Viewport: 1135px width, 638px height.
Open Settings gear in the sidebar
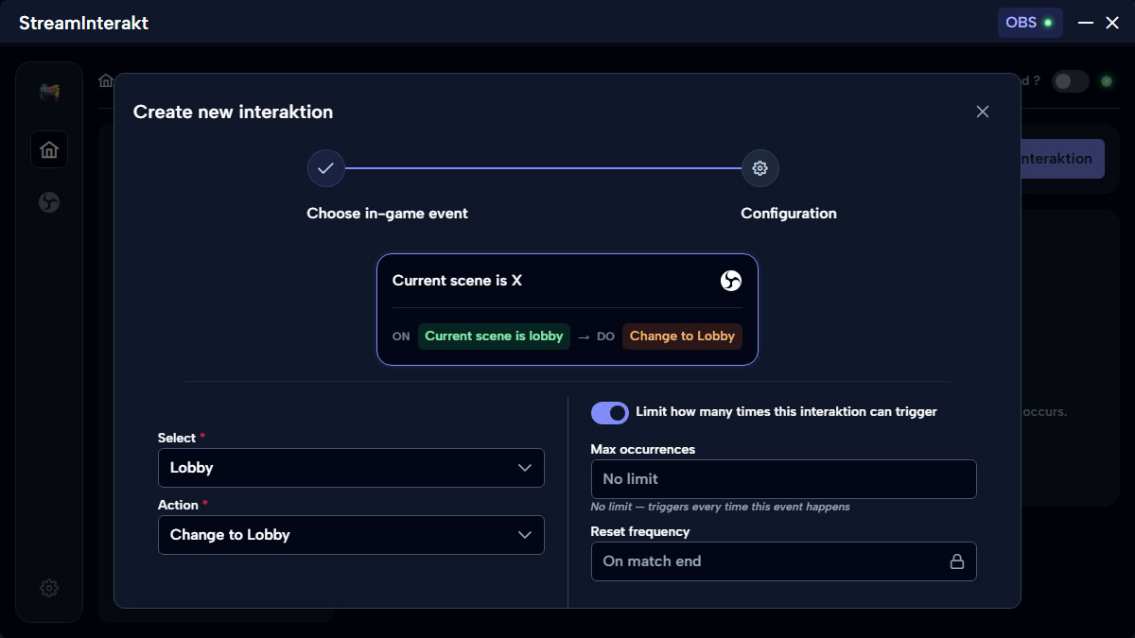point(49,588)
